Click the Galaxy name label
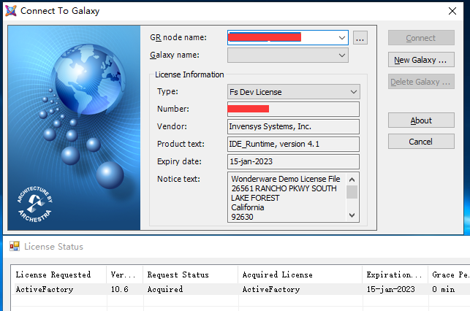Viewport: 470px width, 311px height. pyautogui.click(x=175, y=55)
